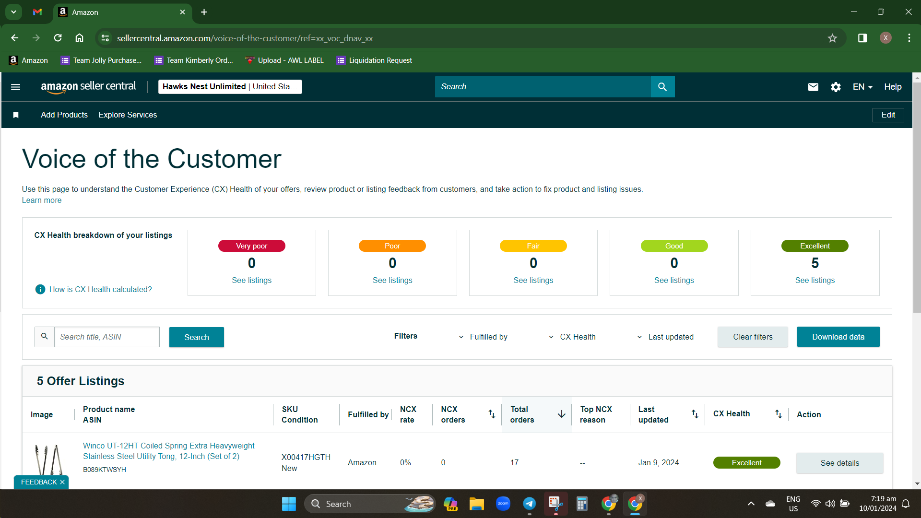Viewport: 921px width, 518px height.
Task: Click See details for Winco tong
Action: 839,463
